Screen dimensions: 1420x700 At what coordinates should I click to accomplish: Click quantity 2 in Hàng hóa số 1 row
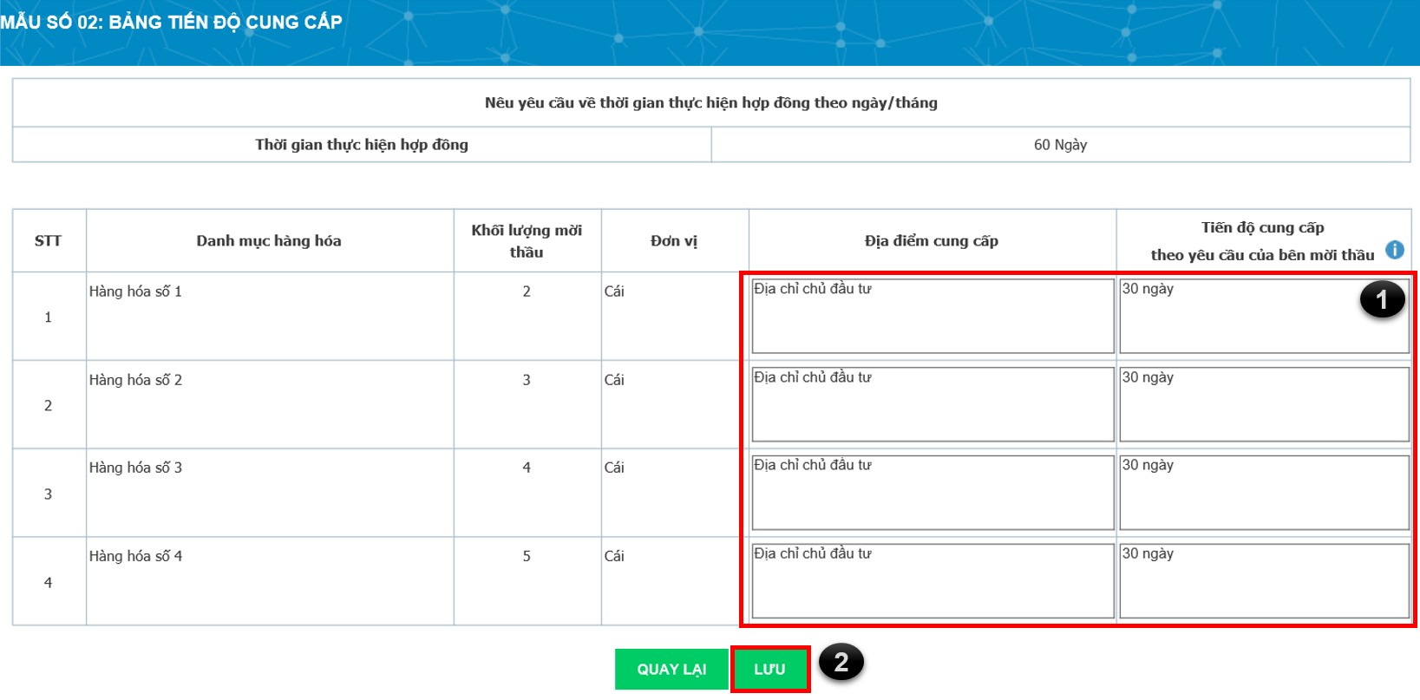point(527,291)
